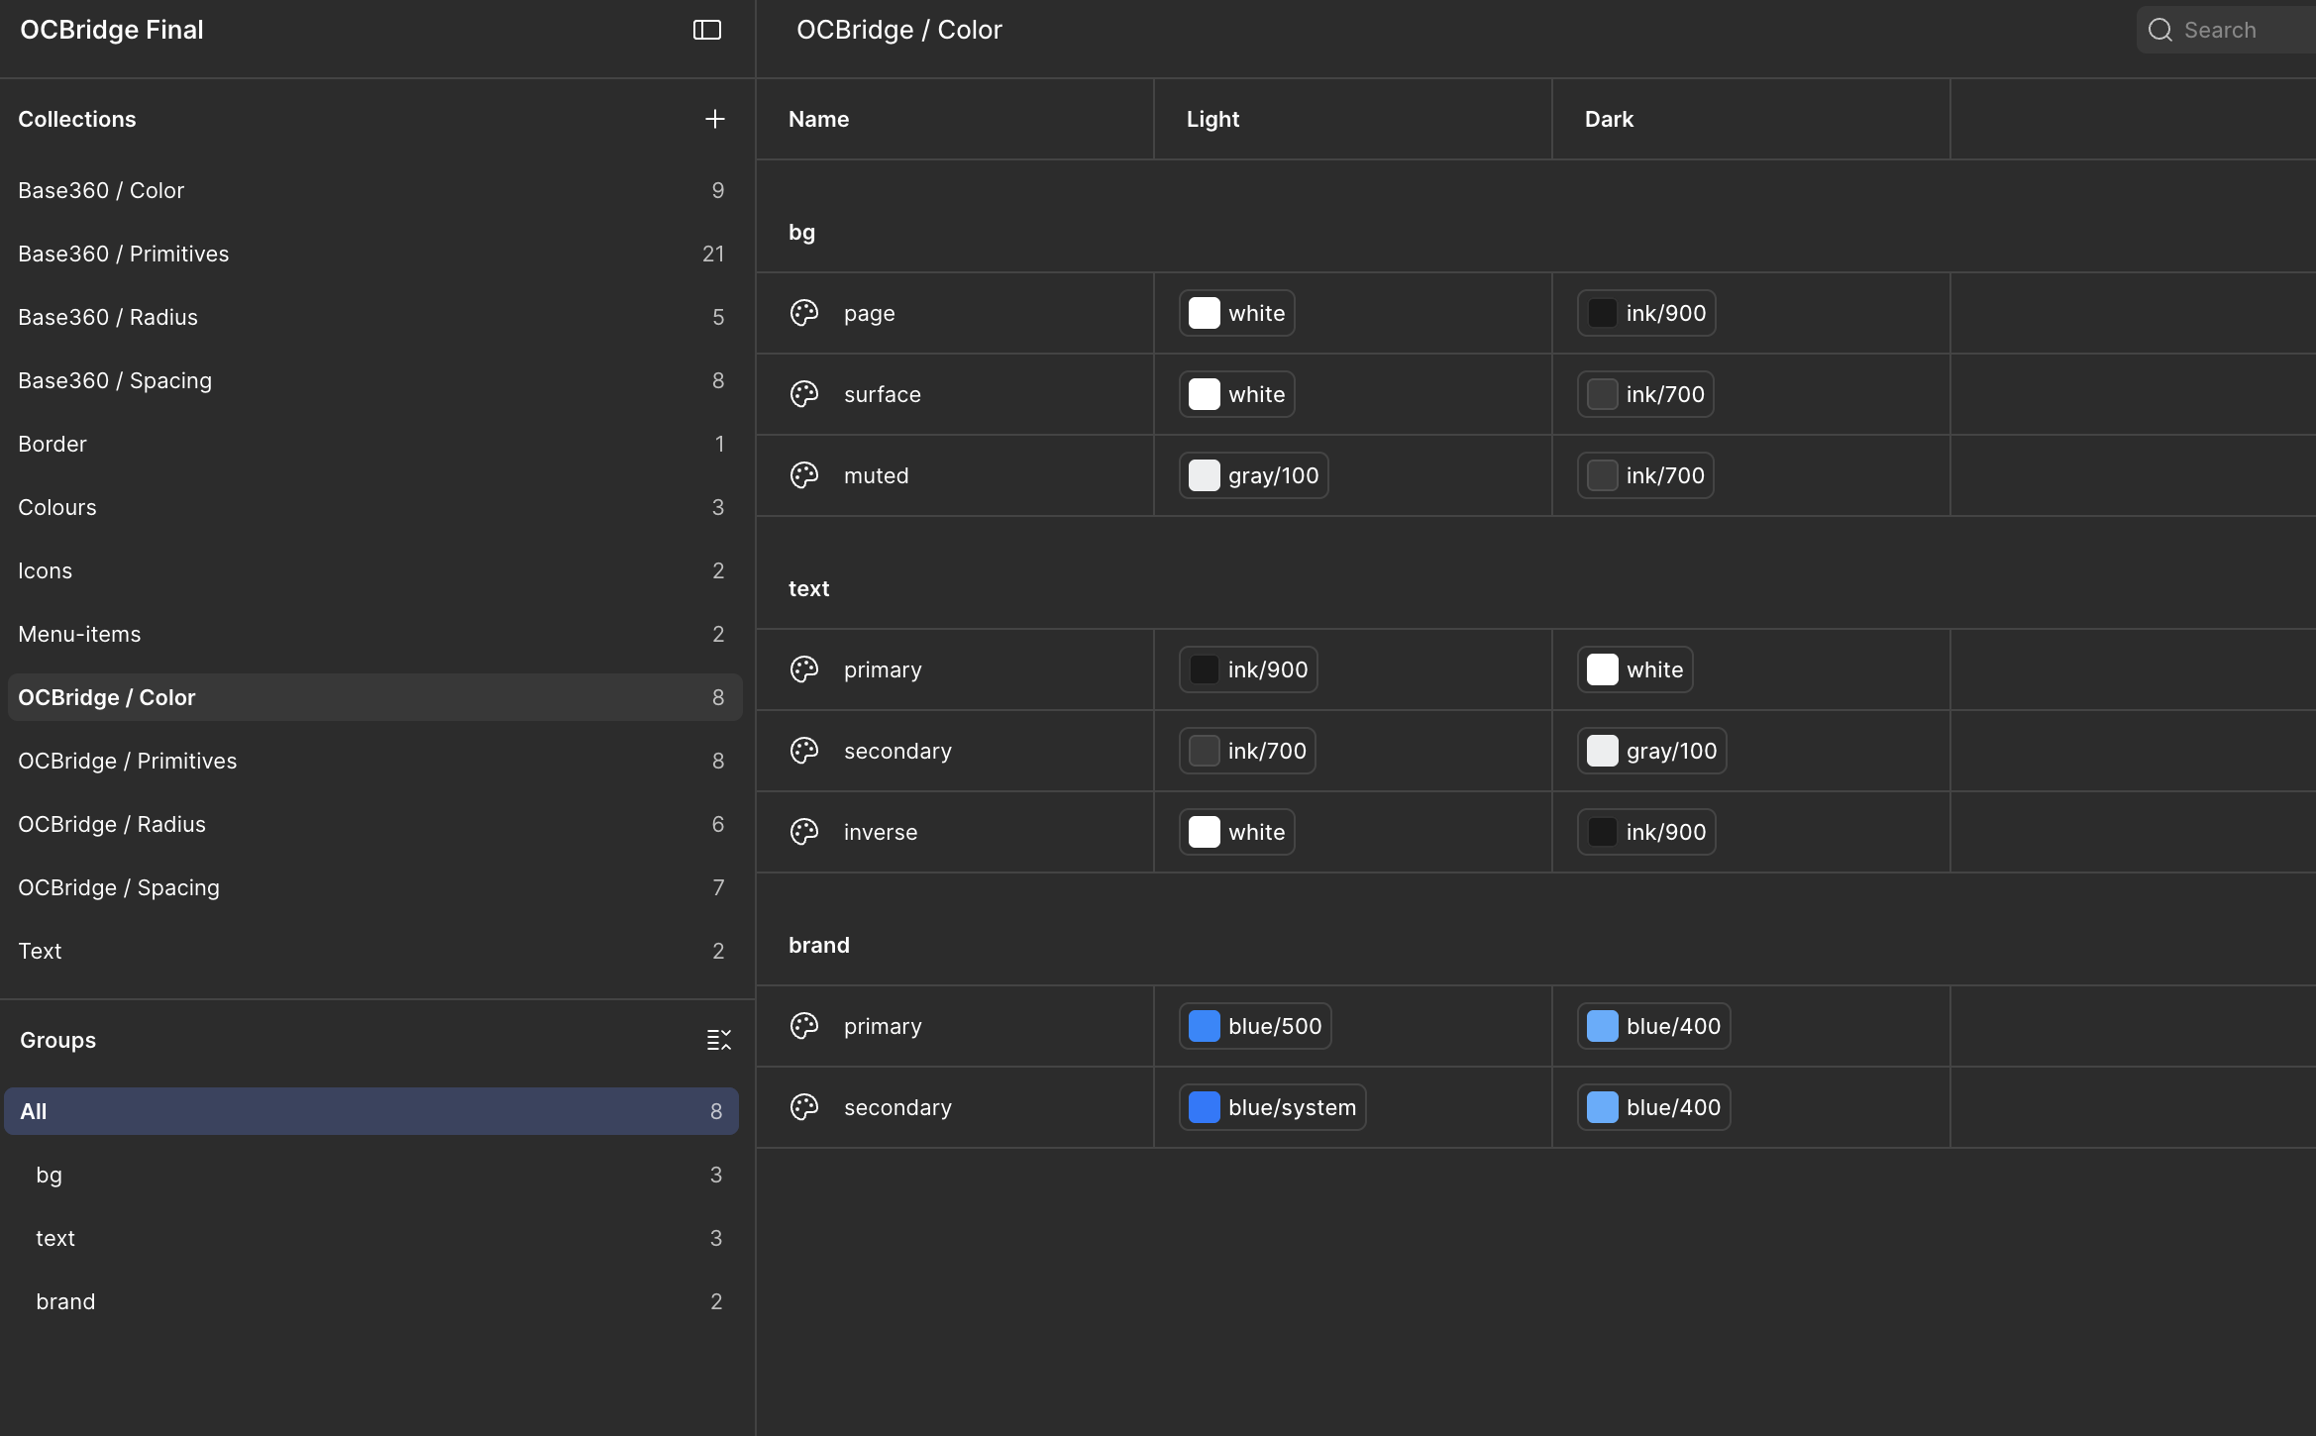This screenshot has width=2316, height=1436.
Task: Click the palette icon for bg page
Action: pos(804,313)
